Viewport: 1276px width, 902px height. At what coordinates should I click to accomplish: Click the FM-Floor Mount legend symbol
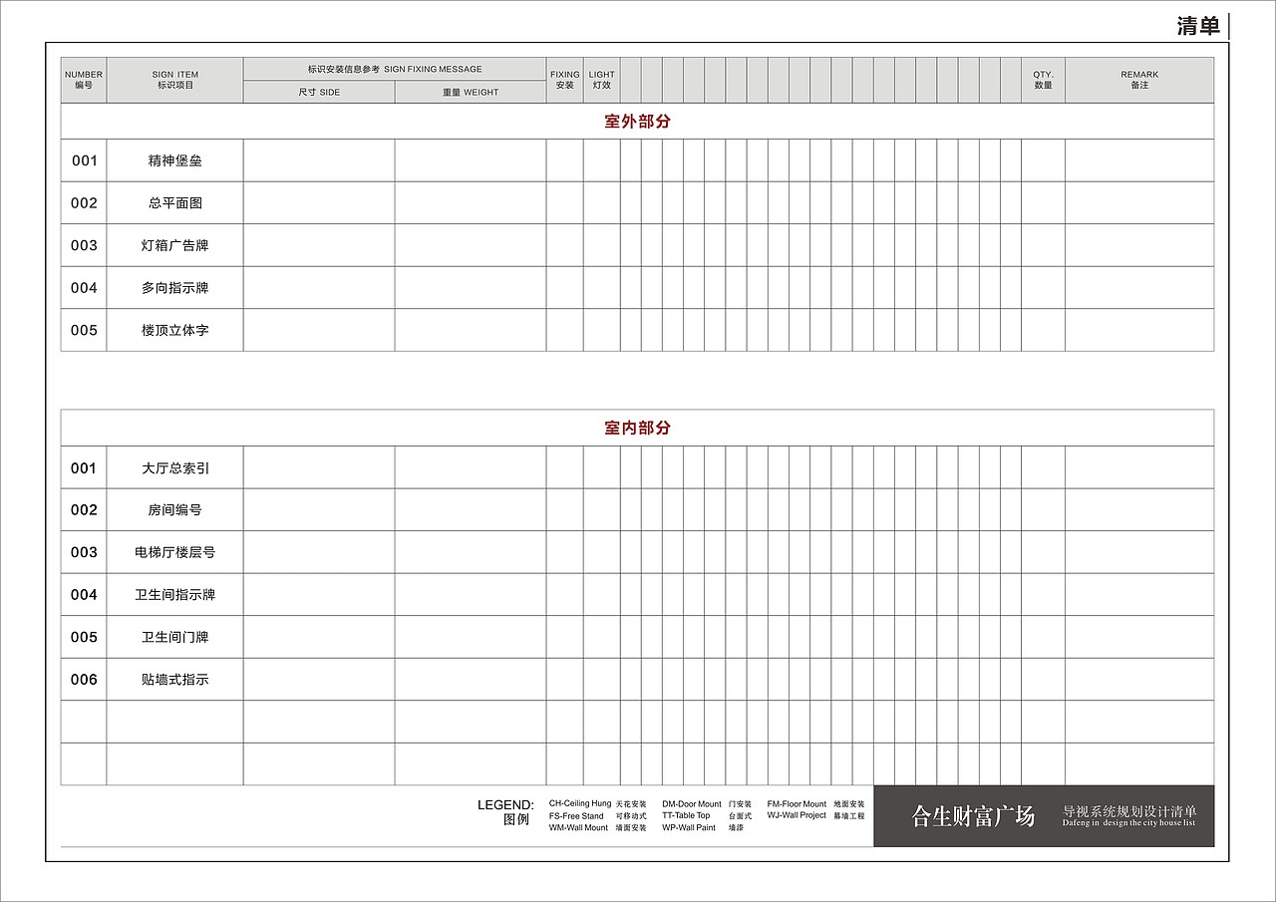797,802
